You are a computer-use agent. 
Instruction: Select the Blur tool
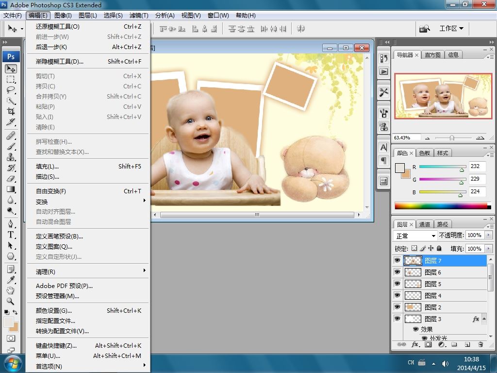coord(11,200)
